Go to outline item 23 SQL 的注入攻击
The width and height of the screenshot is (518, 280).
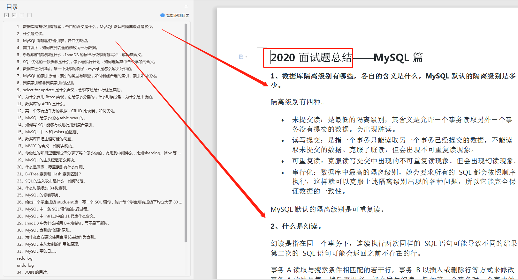51,181
